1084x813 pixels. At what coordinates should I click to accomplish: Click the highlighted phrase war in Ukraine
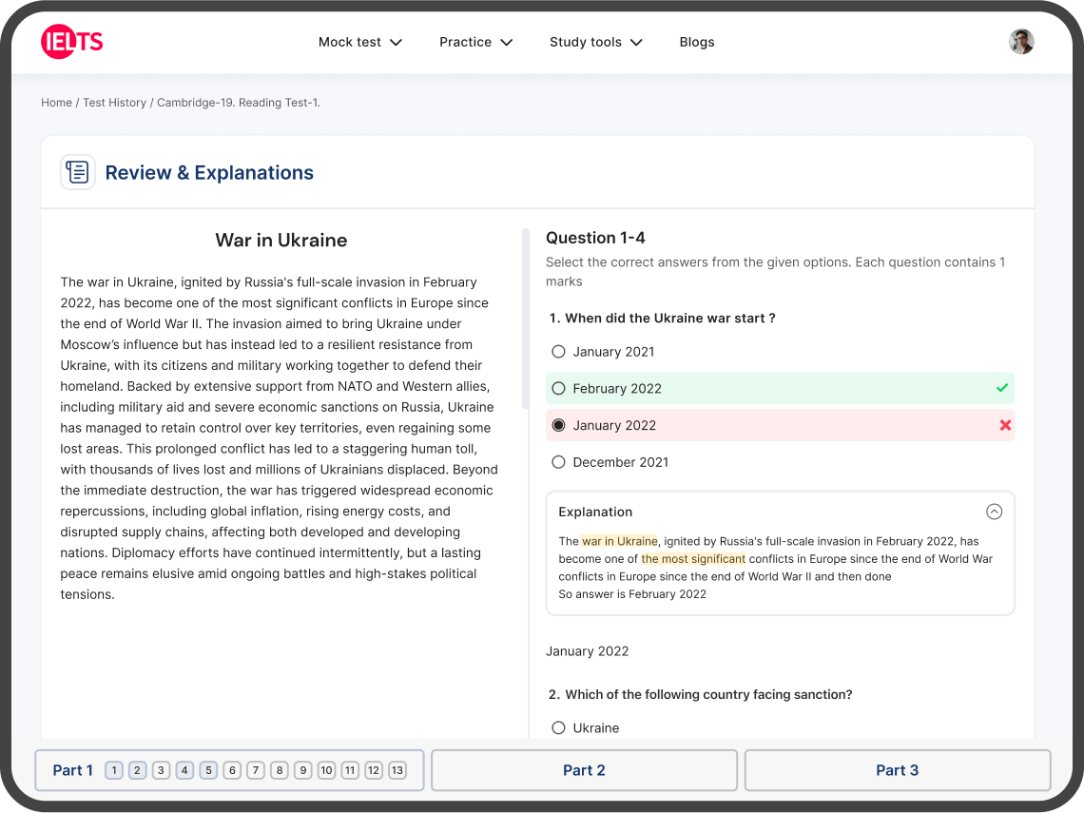(620, 540)
